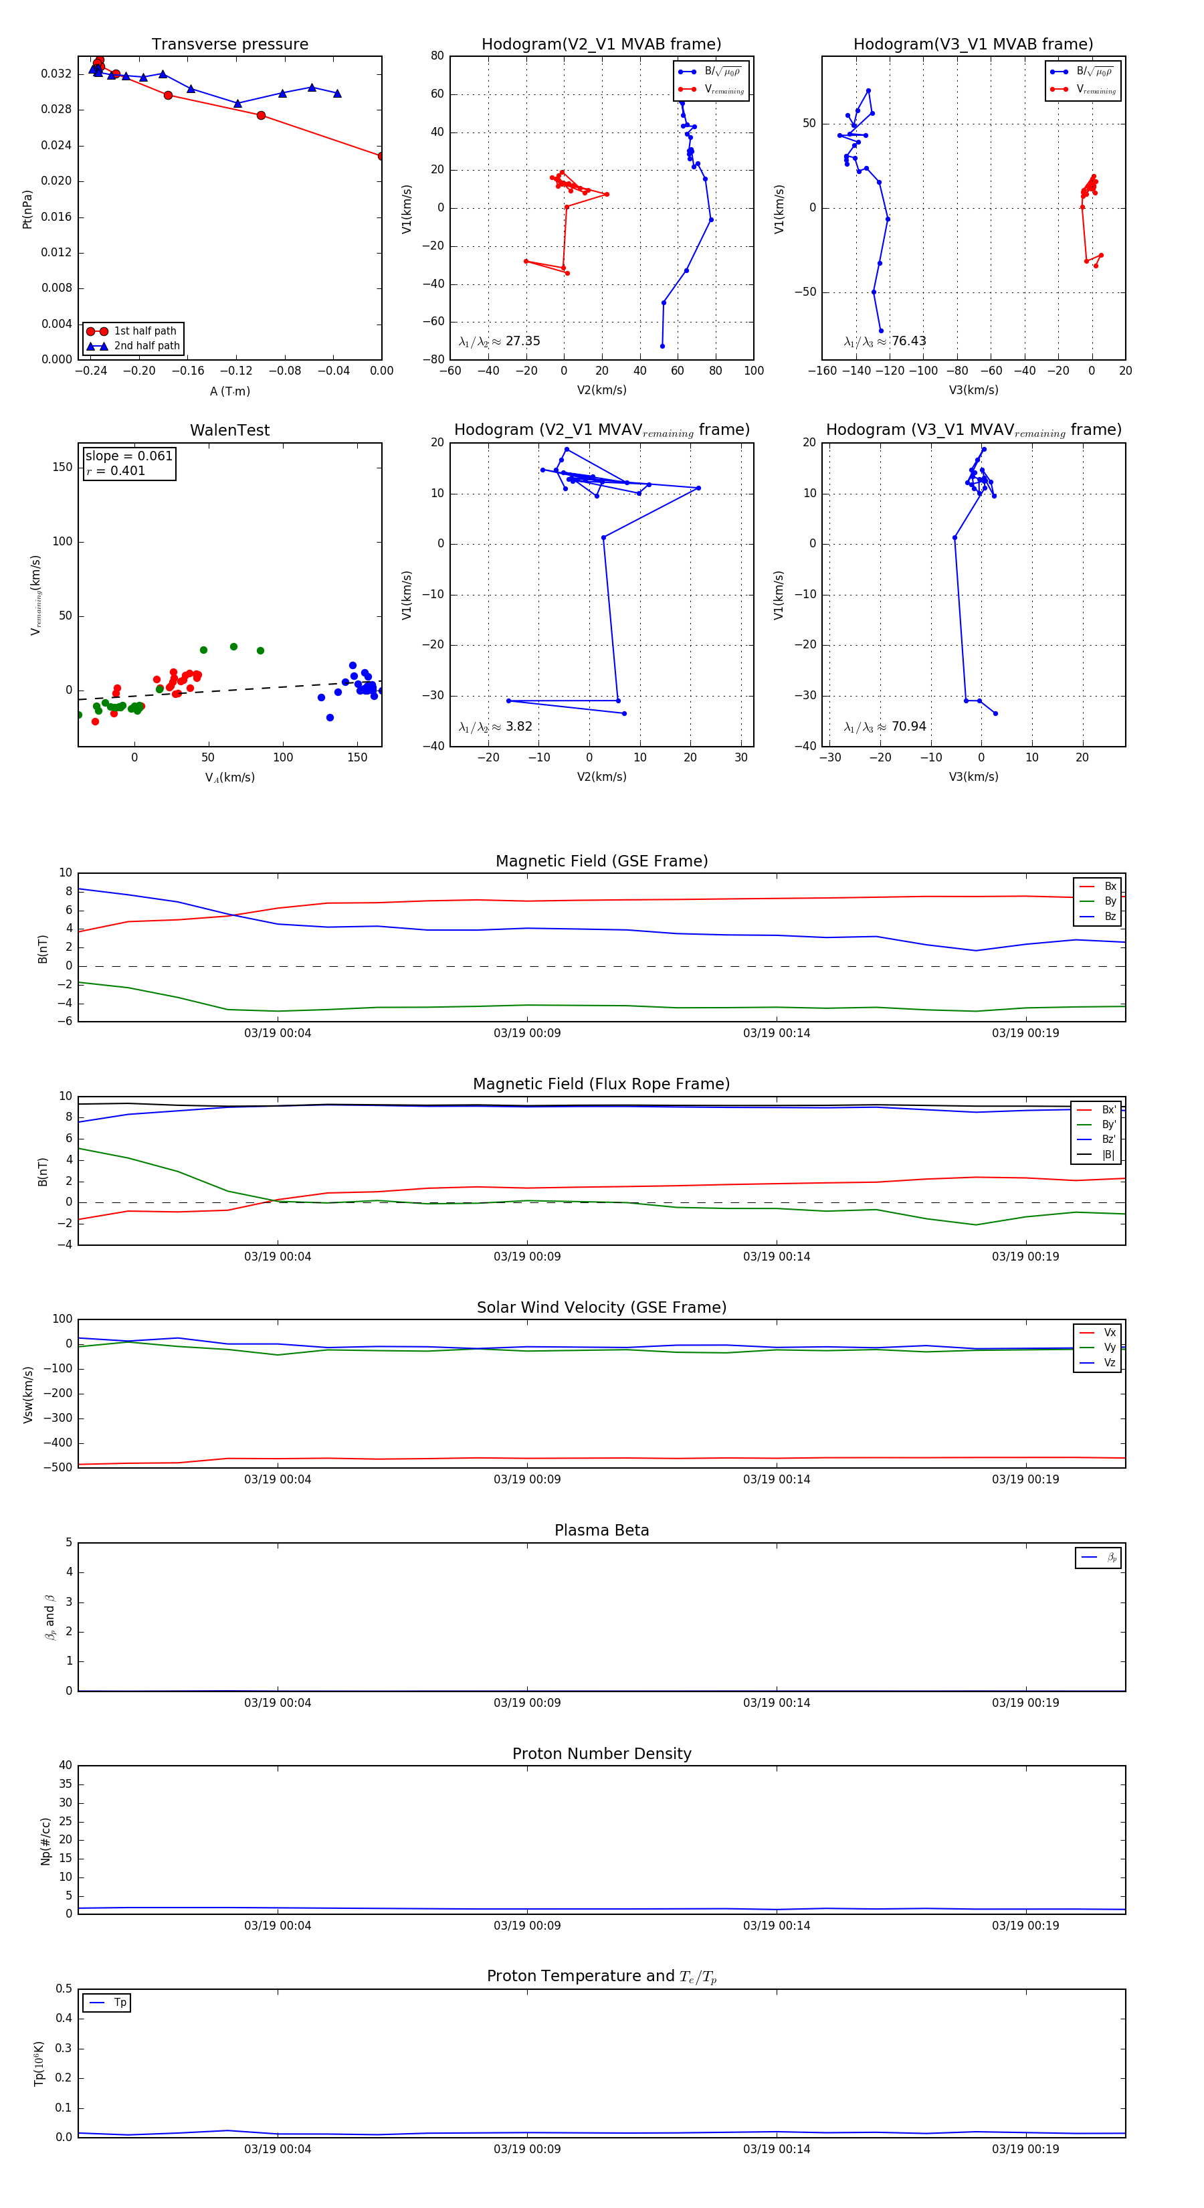Click the λ1/λ3 ≈ 76.43 annotation
This screenshot has width=1204, height=2208.
pyautogui.click(x=885, y=341)
